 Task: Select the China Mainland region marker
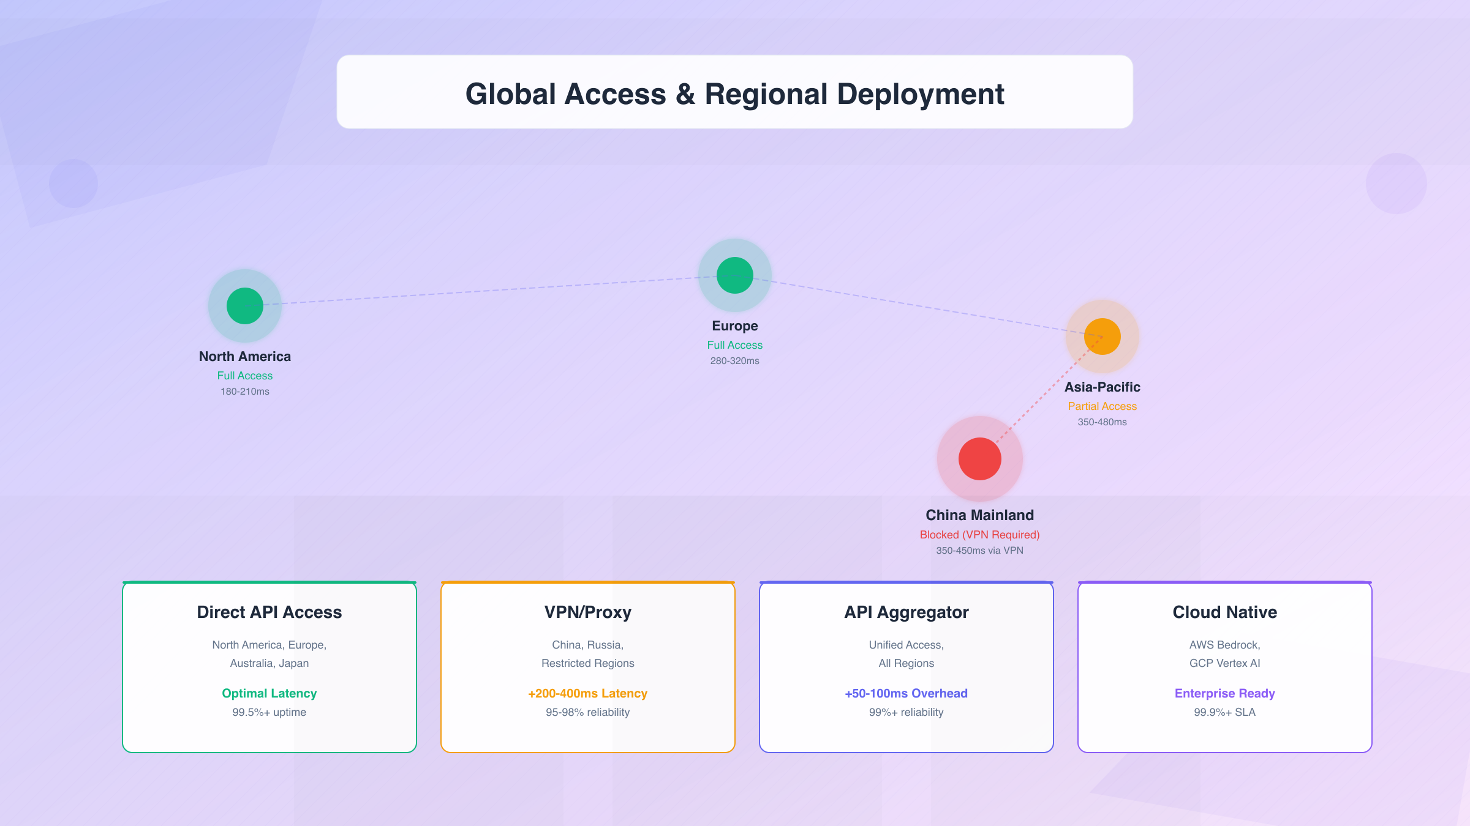(979, 458)
